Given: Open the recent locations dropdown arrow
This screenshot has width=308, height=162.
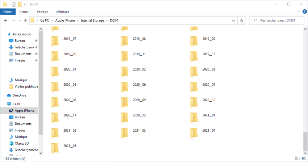Looking at the screenshot, I should (x=20, y=20).
